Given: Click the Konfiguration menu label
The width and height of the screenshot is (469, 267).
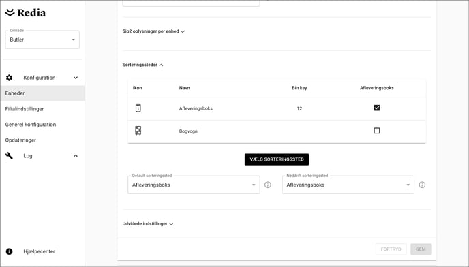Looking at the screenshot, I should coord(40,78).
